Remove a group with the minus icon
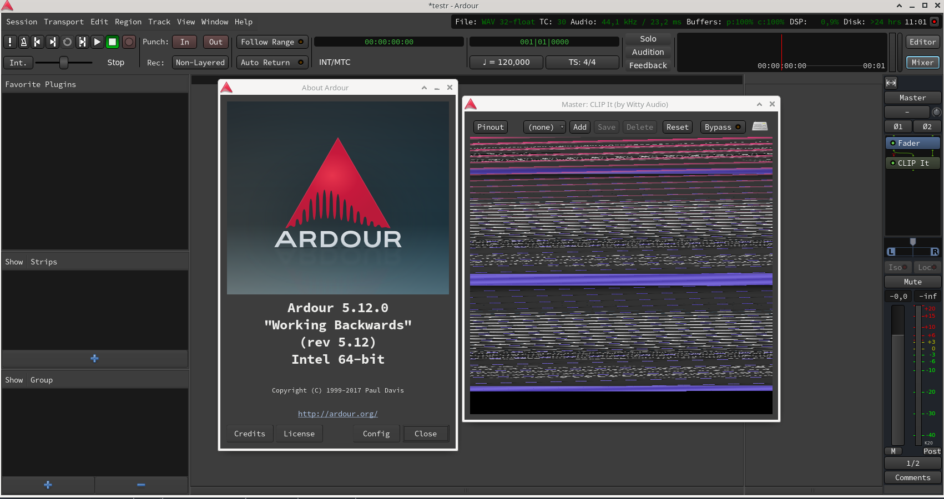Image resolution: width=944 pixels, height=499 pixels. coord(141,485)
